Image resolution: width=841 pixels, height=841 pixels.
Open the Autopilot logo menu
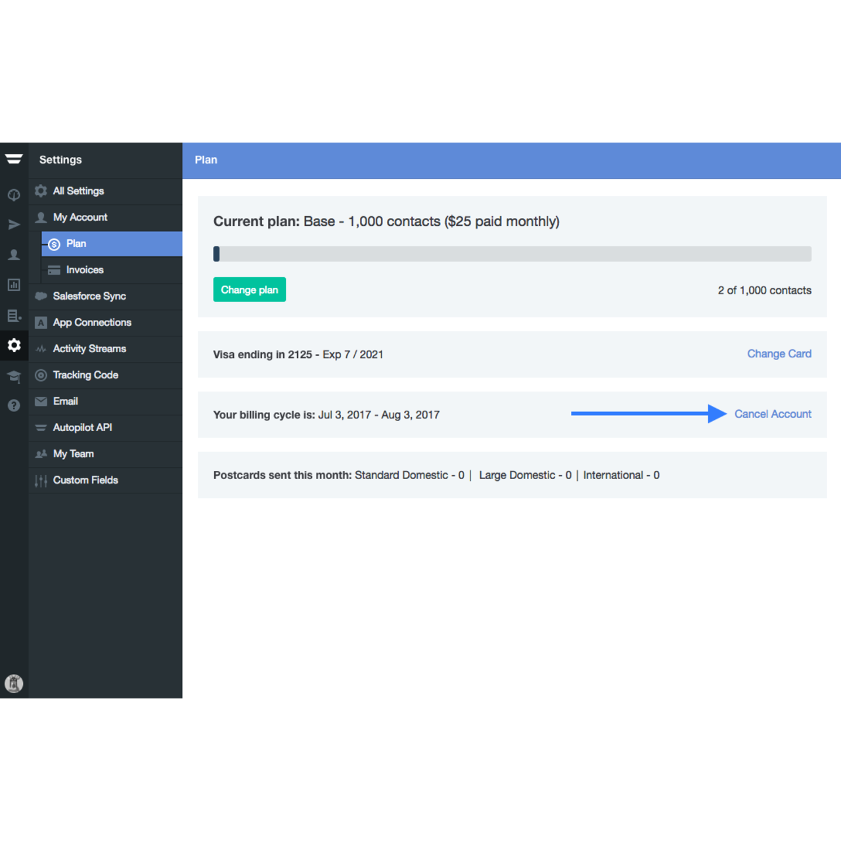14,158
